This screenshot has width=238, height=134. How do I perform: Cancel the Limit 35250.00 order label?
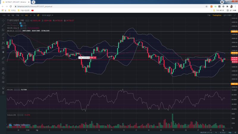[95, 57]
